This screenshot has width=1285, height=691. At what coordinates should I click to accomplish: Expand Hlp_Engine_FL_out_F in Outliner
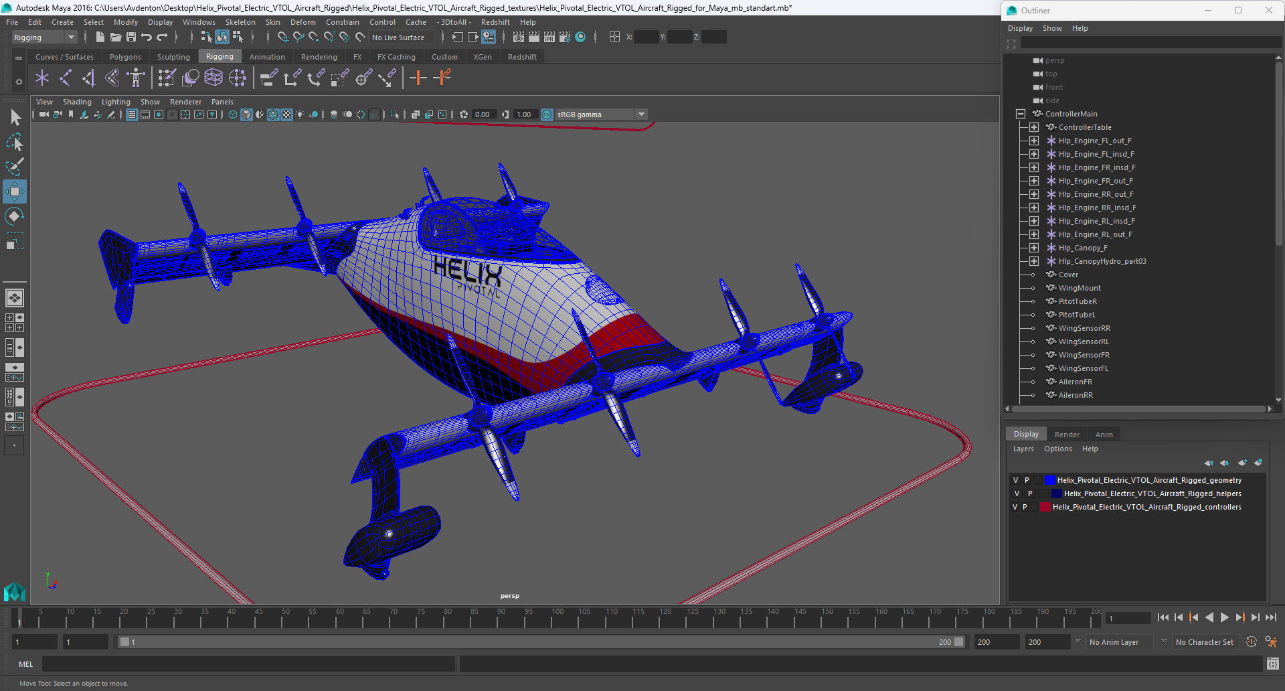1034,141
